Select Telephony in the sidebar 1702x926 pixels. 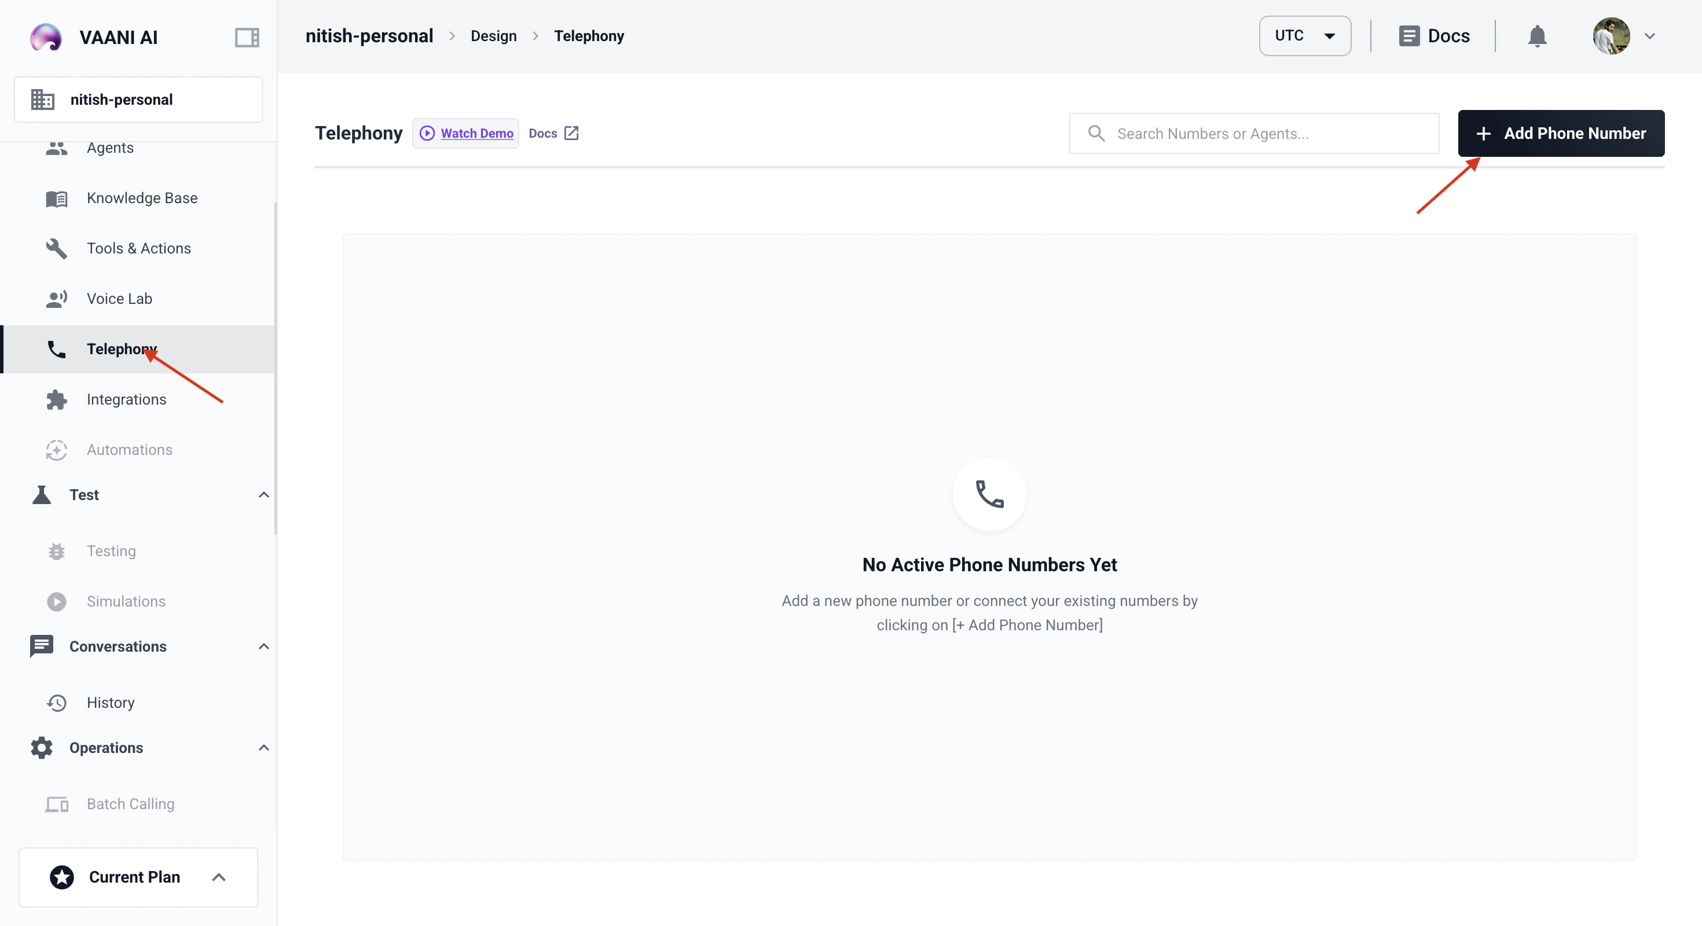click(122, 349)
